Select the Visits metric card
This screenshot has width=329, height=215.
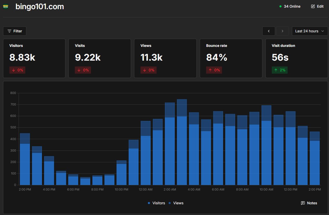tap(100, 58)
